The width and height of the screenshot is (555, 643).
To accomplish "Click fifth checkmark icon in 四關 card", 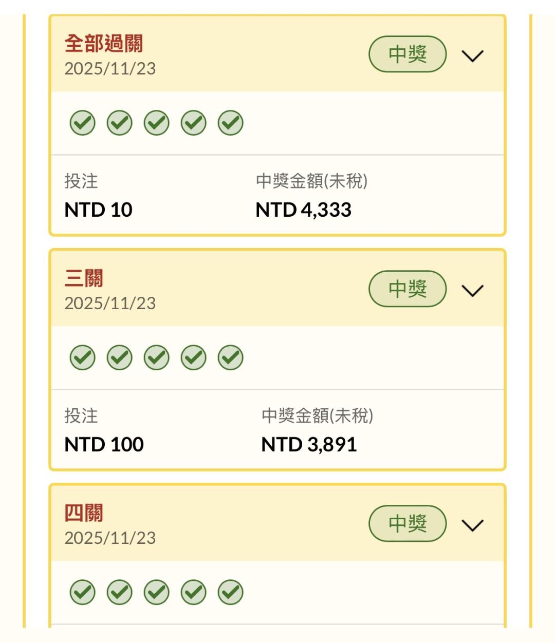I will tap(231, 592).
